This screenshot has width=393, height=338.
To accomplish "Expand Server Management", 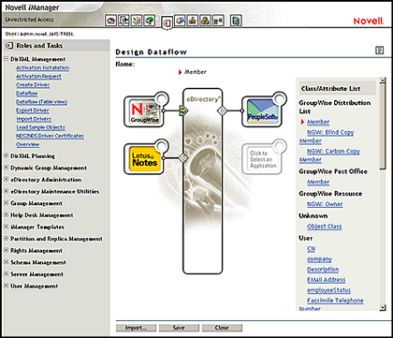I will pos(6,273).
